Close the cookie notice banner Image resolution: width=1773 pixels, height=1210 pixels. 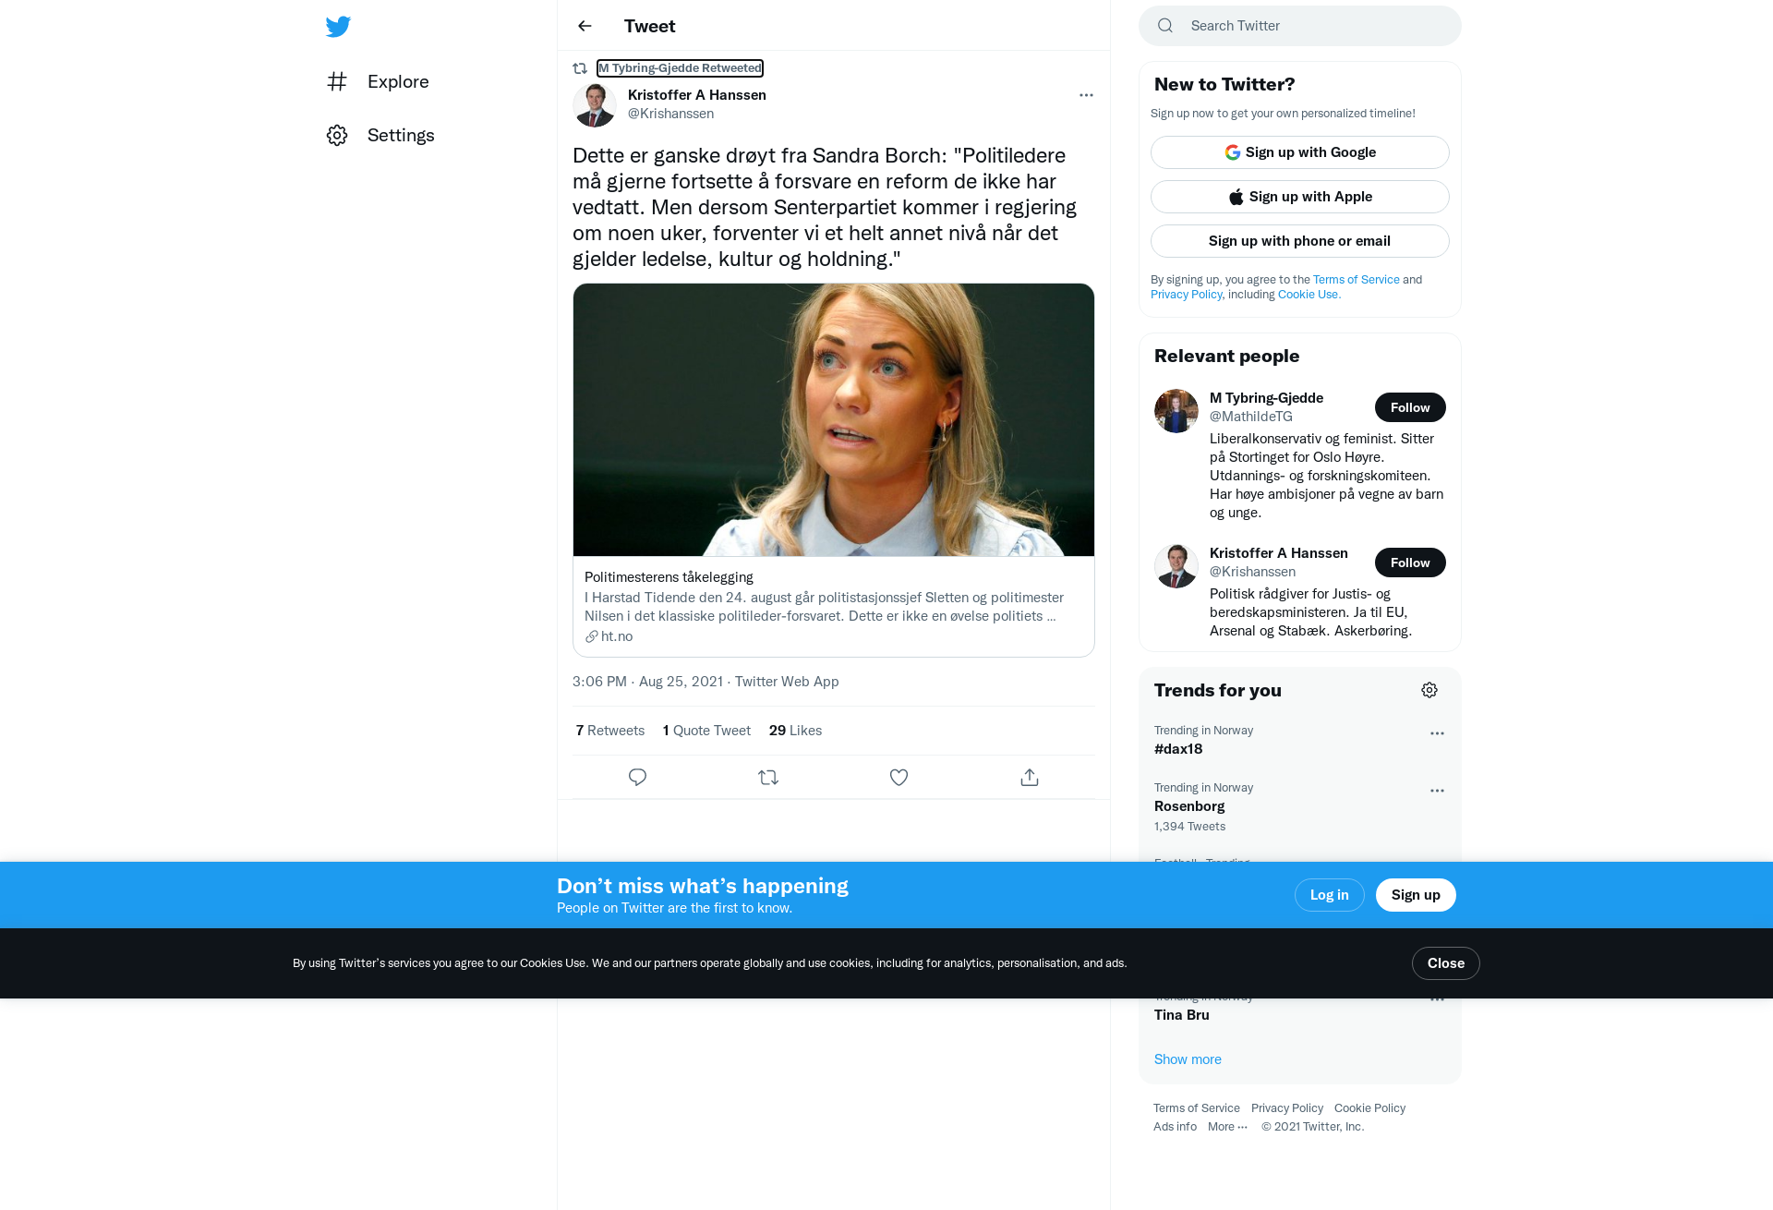1445,963
